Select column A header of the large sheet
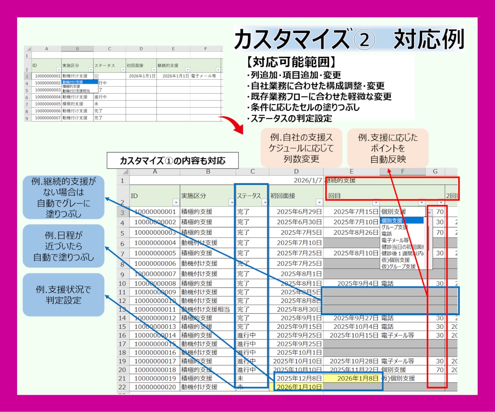Image resolution: width=495 pixels, height=412 pixels. point(155,172)
